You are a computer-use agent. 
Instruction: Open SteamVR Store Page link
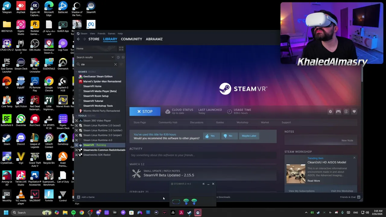point(140,122)
